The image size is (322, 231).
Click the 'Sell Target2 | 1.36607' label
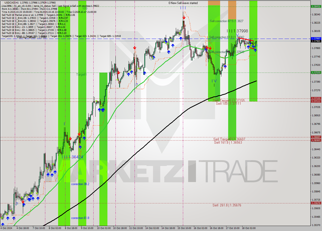click(229, 139)
